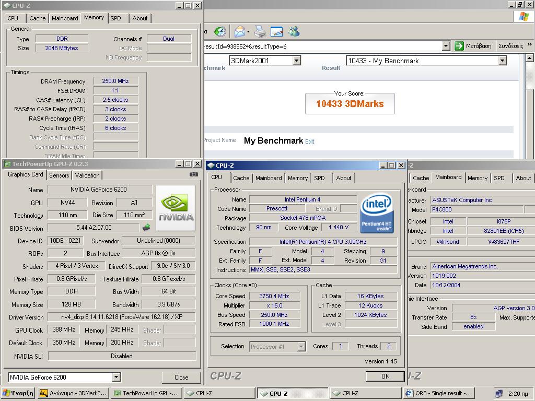The image size is (535, 401).
Task: Switch to ORB - Single result taskbar item
Action: [439, 393]
